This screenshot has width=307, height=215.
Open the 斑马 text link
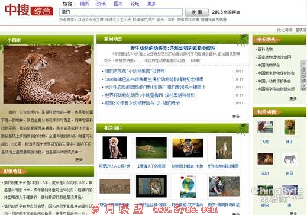(x=289, y=174)
